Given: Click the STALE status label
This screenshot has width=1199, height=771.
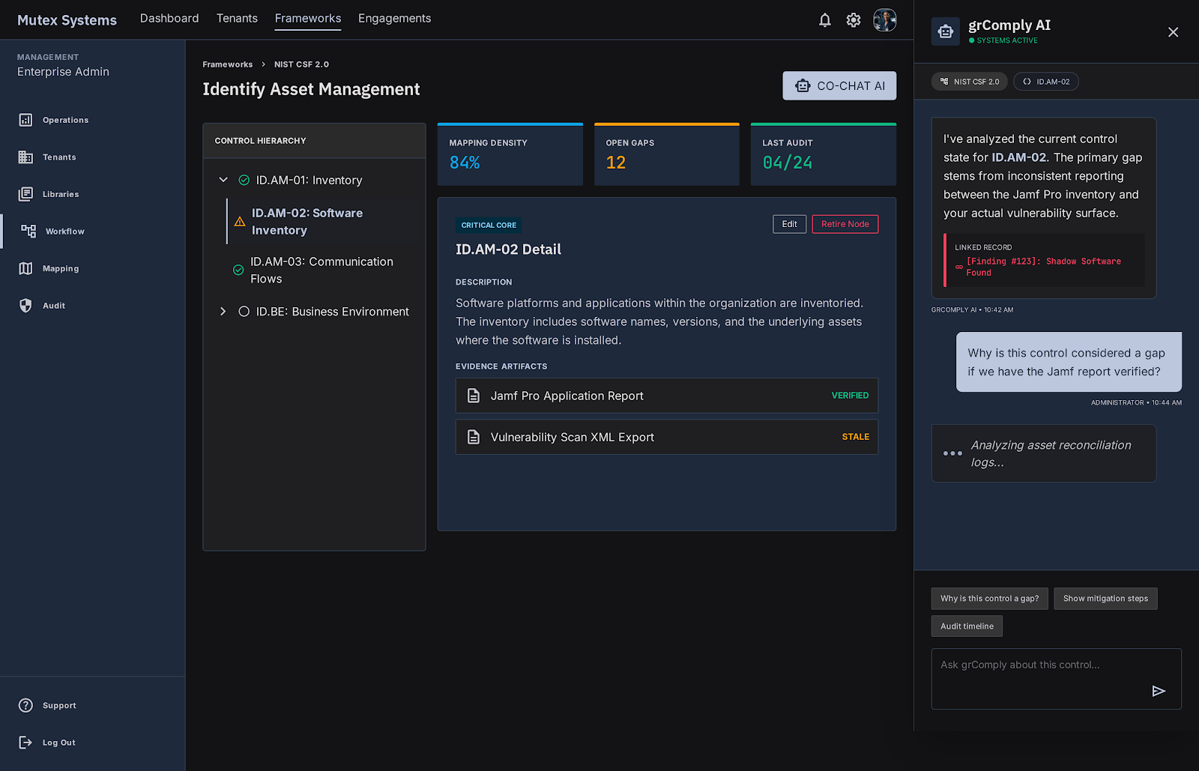Looking at the screenshot, I should [855, 437].
